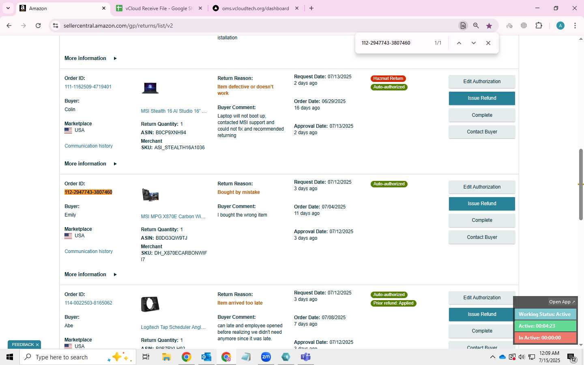Viewport: 584px width, 365px height.
Task: Open the Chrome extensions puzzle icon
Action: pos(539,26)
